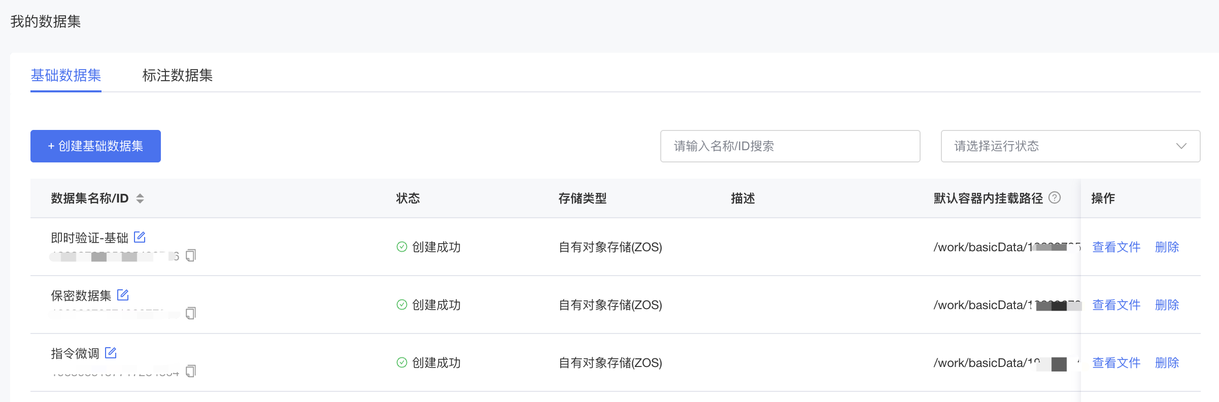1219x402 pixels.
Task: Click 查看文件 for 即时验证-基础
Action: (x=1116, y=247)
